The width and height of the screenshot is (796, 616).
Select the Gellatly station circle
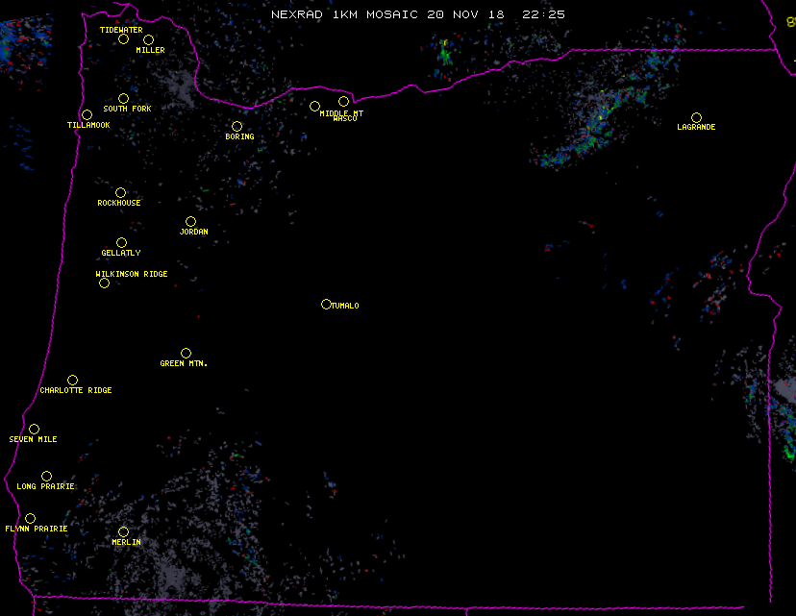click(121, 243)
